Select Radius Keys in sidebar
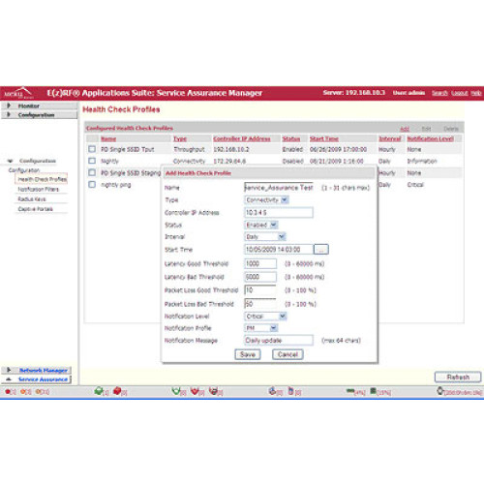 32,199
